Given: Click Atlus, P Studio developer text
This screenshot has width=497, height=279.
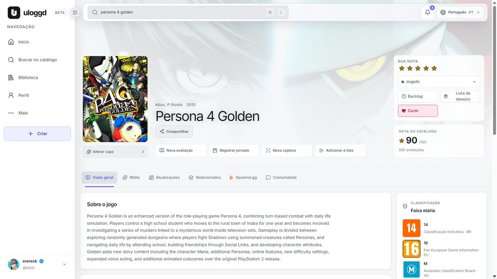Looking at the screenshot, I should (x=169, y=105).
